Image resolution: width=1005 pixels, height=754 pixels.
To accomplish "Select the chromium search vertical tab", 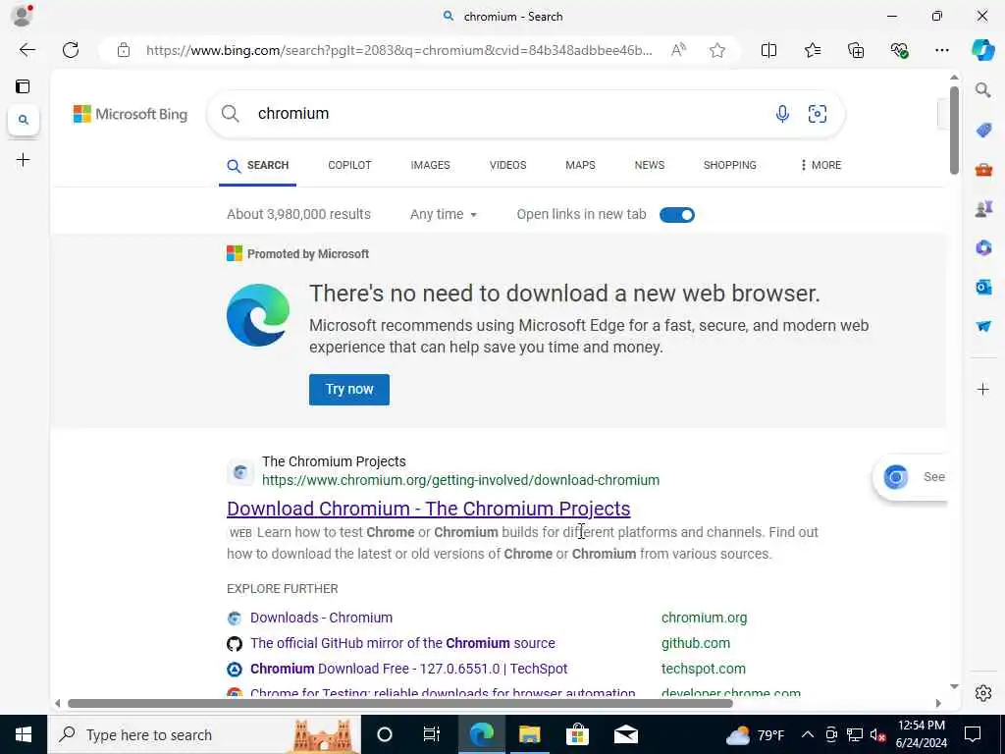I will [24, 120].
